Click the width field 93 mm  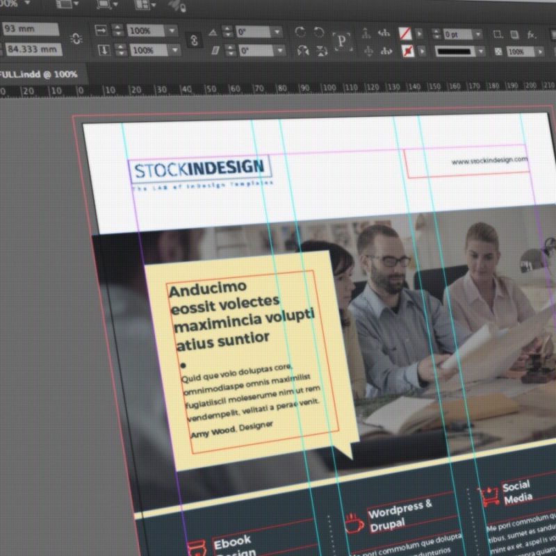point(31,28)
